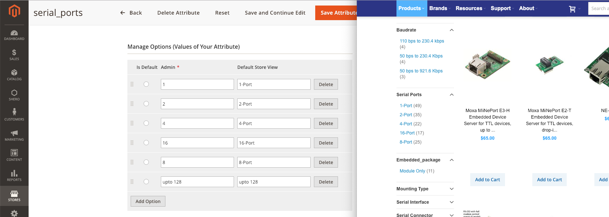609x217 pixels.
Task: Collapse the Serial Ports filter section
Action: [x=451, y=95]
